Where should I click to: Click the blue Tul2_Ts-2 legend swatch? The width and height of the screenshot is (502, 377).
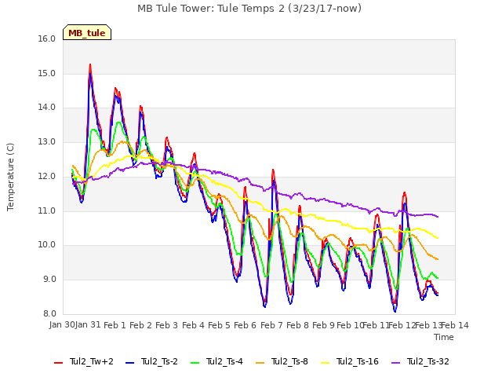129,363
